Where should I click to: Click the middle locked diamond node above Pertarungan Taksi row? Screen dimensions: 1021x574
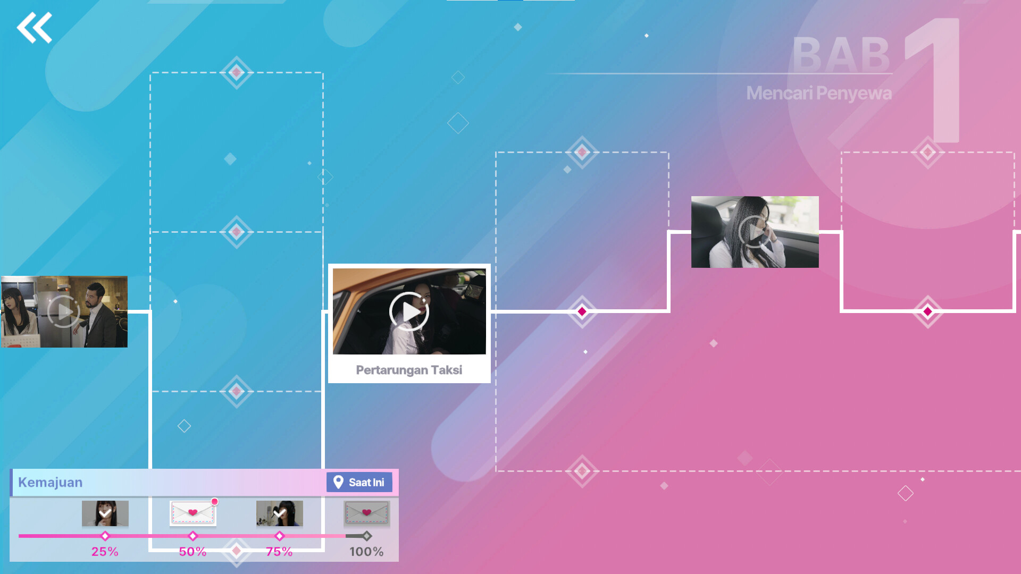236,232
